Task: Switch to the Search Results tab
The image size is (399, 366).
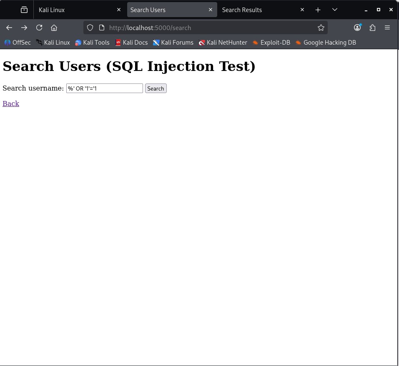Action: (x=242, y=10)
